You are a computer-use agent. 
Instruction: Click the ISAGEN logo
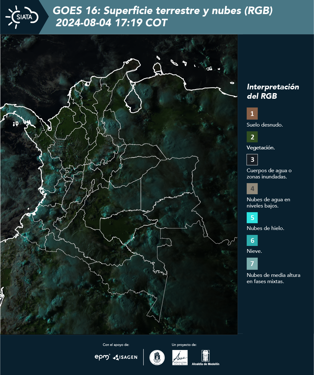[125, 357]
